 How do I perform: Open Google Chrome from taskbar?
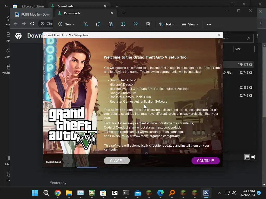(x=58, y=193)
